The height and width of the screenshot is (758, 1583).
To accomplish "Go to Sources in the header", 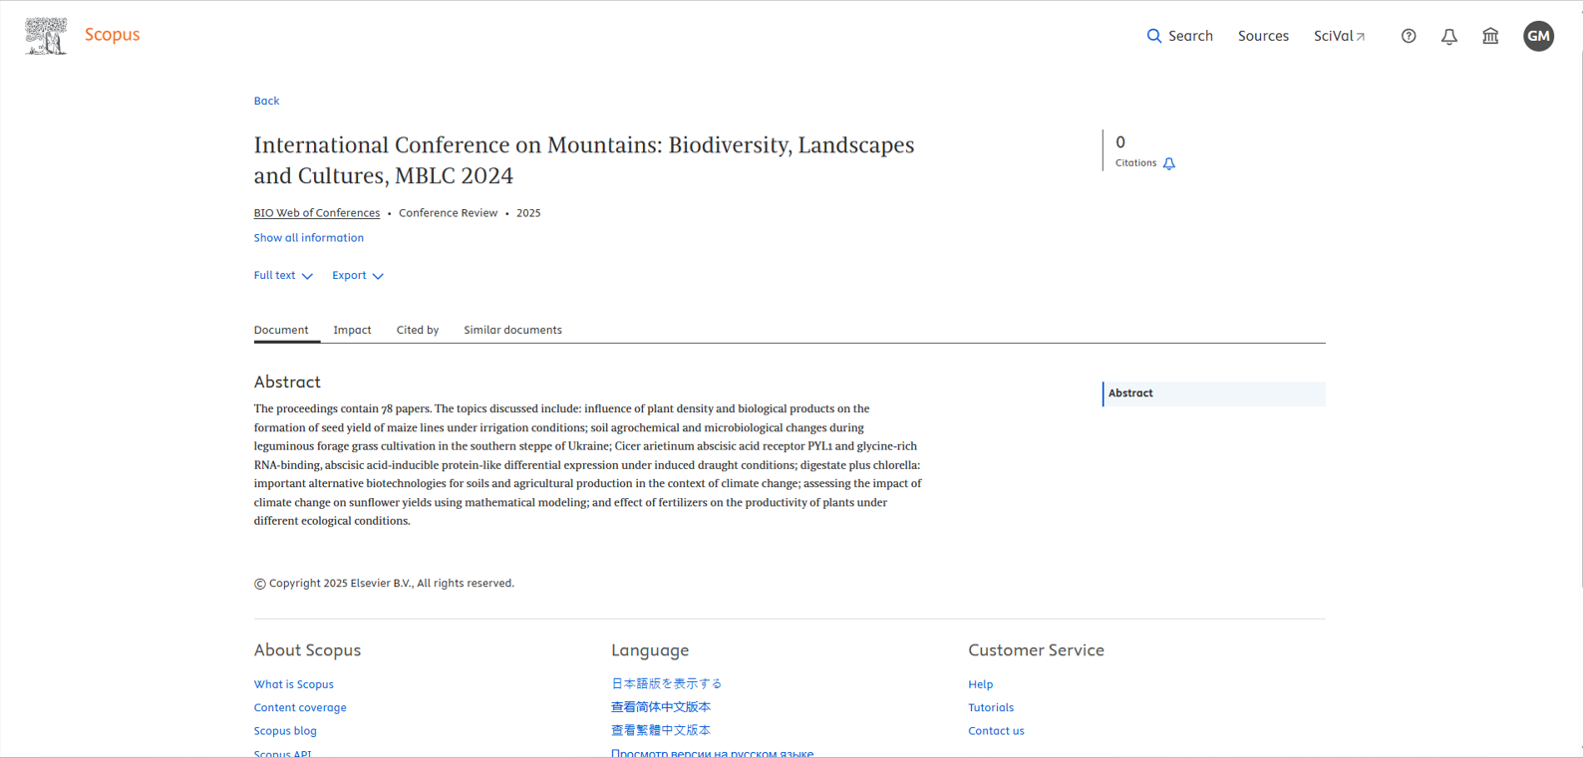I will [x=1263, y=36].
